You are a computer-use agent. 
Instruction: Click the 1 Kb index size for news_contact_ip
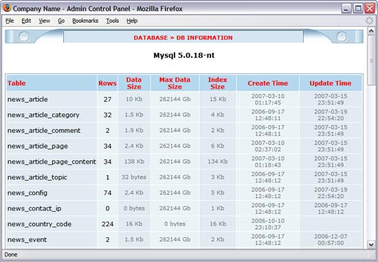(x=218, y=208)
